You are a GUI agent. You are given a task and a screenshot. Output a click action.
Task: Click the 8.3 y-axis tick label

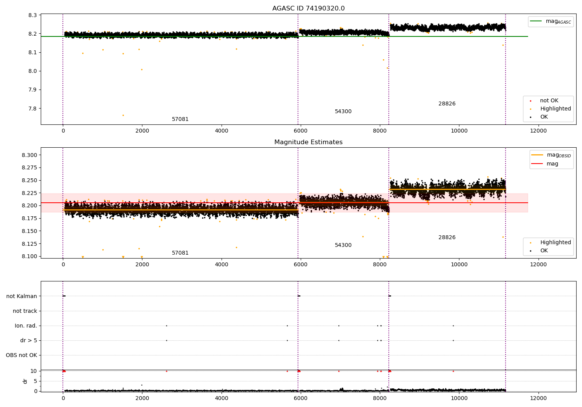tap(33, 15)
